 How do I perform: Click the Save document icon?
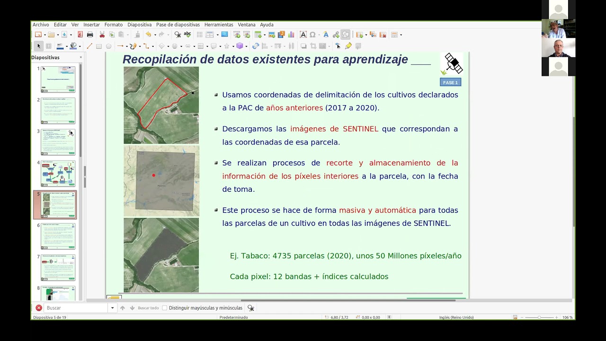click(x=64, y=35)
